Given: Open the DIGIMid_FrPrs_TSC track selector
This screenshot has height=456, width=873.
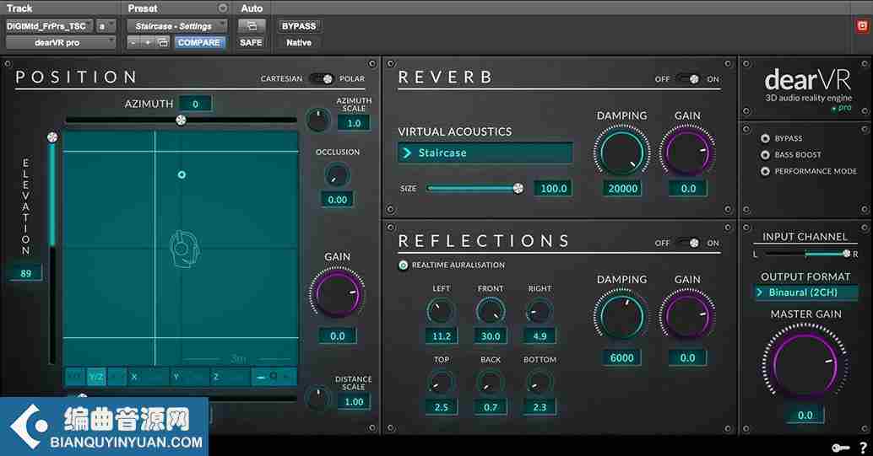Looking at the screenshot, I should [49, 25].
